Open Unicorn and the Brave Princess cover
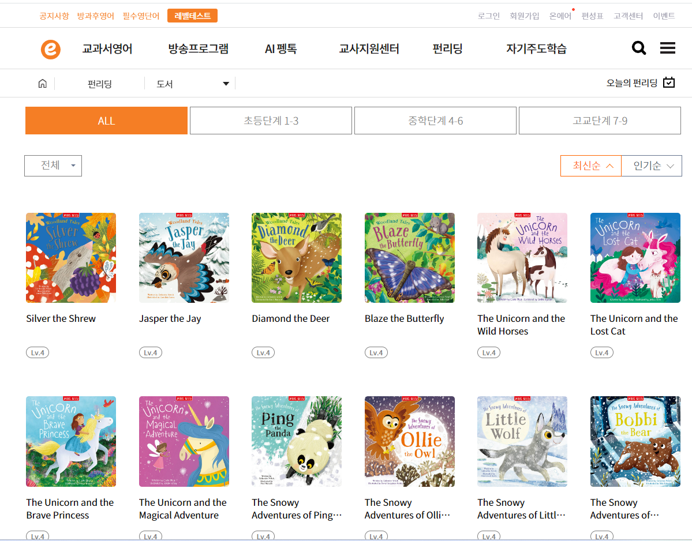 tap(71, 441)
